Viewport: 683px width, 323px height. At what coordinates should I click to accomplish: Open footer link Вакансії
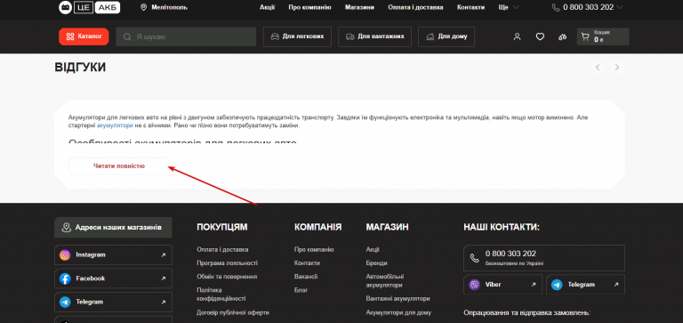[x=306, y=277]
